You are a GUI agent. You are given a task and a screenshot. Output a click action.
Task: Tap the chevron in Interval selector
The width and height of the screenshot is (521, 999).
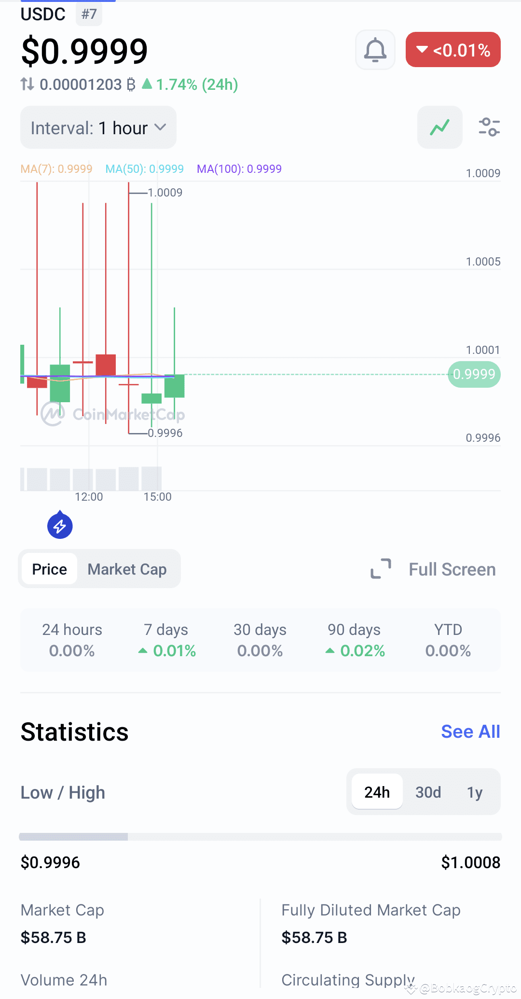pyautogui.click(x=160, y=127)
